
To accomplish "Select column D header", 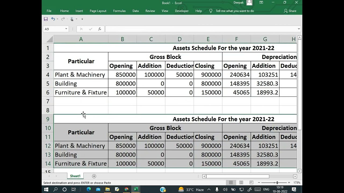I will (x=180, y=39).
